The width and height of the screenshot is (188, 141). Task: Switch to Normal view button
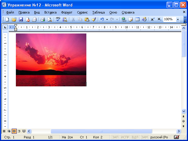point(4,131)
